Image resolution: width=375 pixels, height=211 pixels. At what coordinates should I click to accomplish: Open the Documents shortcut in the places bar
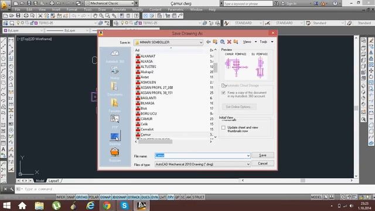(115, 89)
